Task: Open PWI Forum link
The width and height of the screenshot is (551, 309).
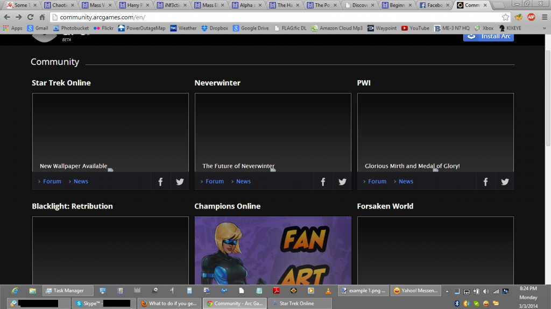Action: point(377,181)
